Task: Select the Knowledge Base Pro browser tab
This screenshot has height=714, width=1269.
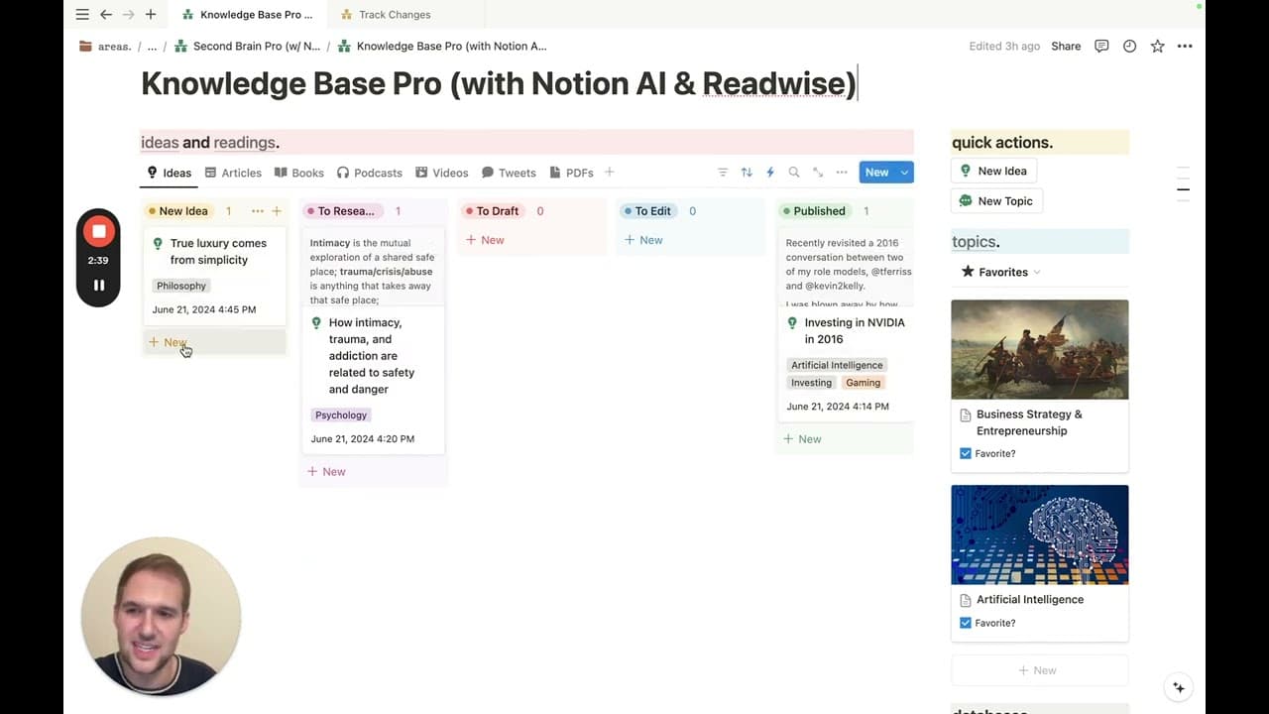Action: (x=248, y=15)
